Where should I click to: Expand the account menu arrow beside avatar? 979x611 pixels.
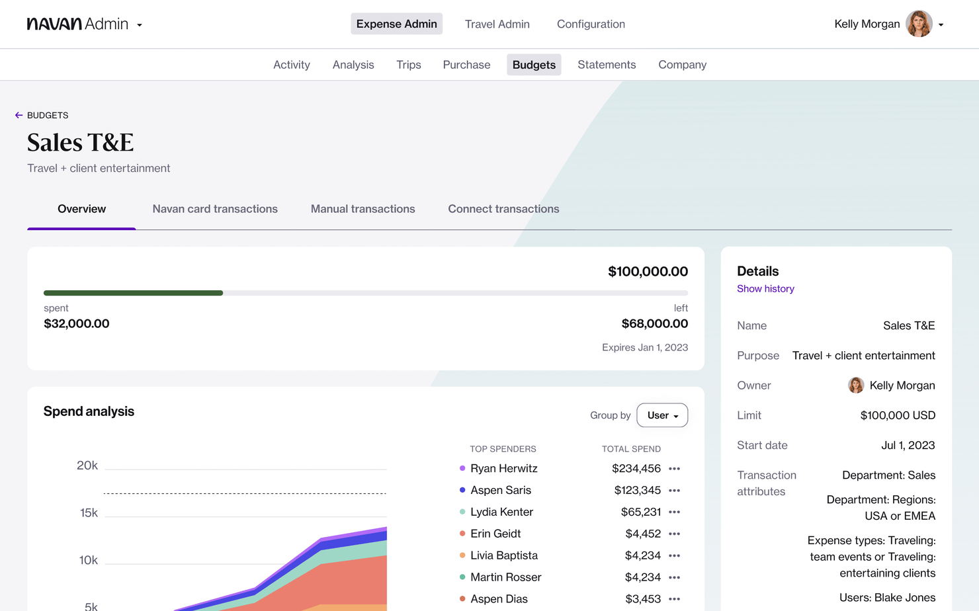pos(941,25)
